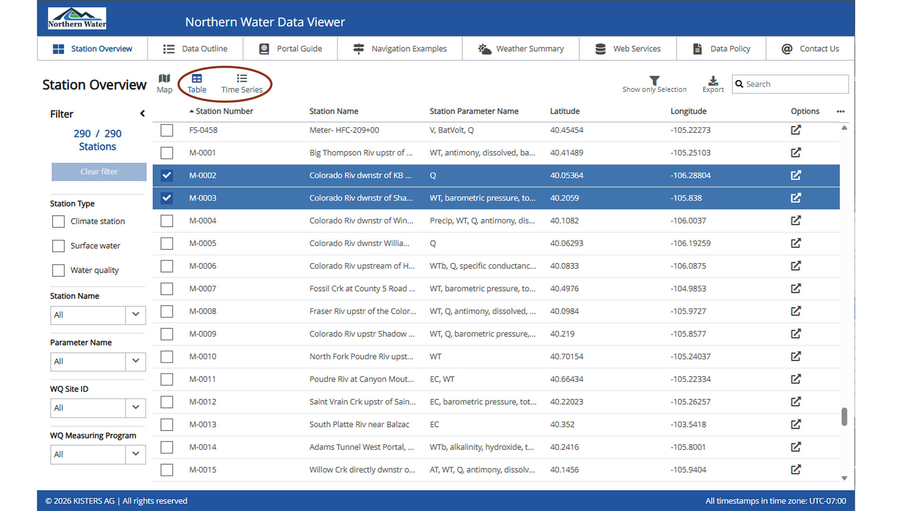Open details link icon for M-0006
Screen dimensions: 909x511
click(796, 266)
